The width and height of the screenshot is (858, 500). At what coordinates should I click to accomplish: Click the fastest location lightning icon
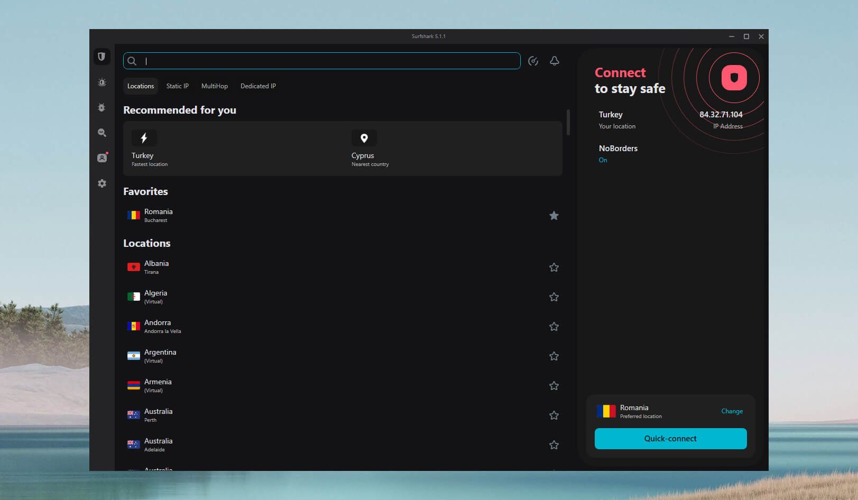[144, 138]
